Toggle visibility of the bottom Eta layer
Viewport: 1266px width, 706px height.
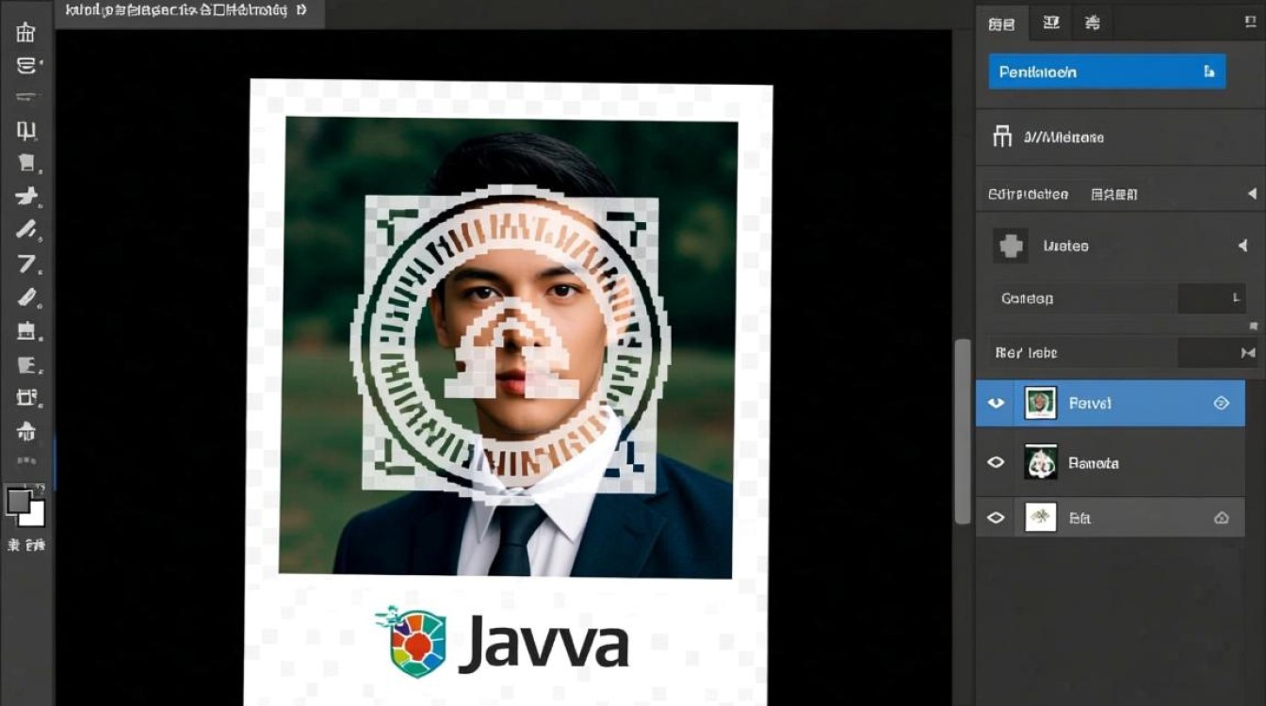tap(996, 517)
